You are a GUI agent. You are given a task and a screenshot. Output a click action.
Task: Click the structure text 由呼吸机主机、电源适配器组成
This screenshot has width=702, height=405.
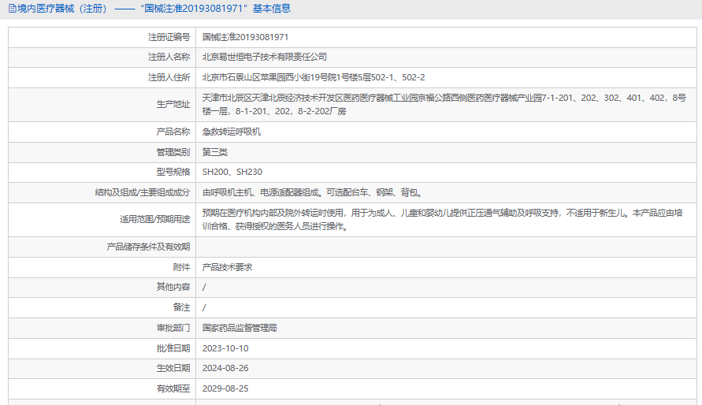(312, 192)
